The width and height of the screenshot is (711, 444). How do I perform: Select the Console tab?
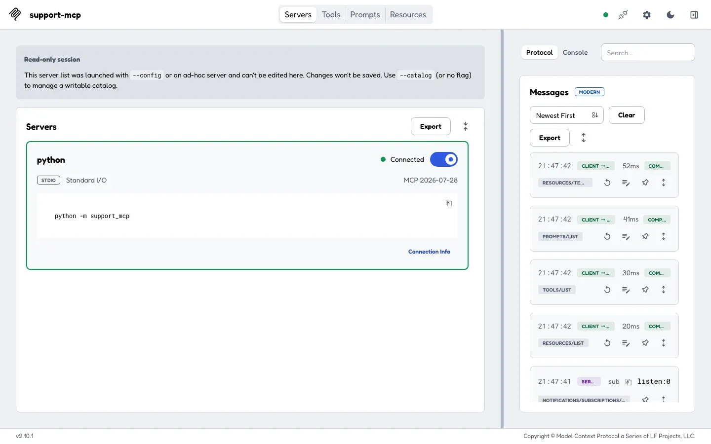(575, 52)
